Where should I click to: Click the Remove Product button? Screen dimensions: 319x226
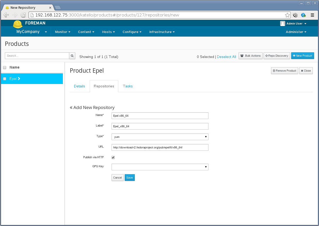click(x=284, y=71)
